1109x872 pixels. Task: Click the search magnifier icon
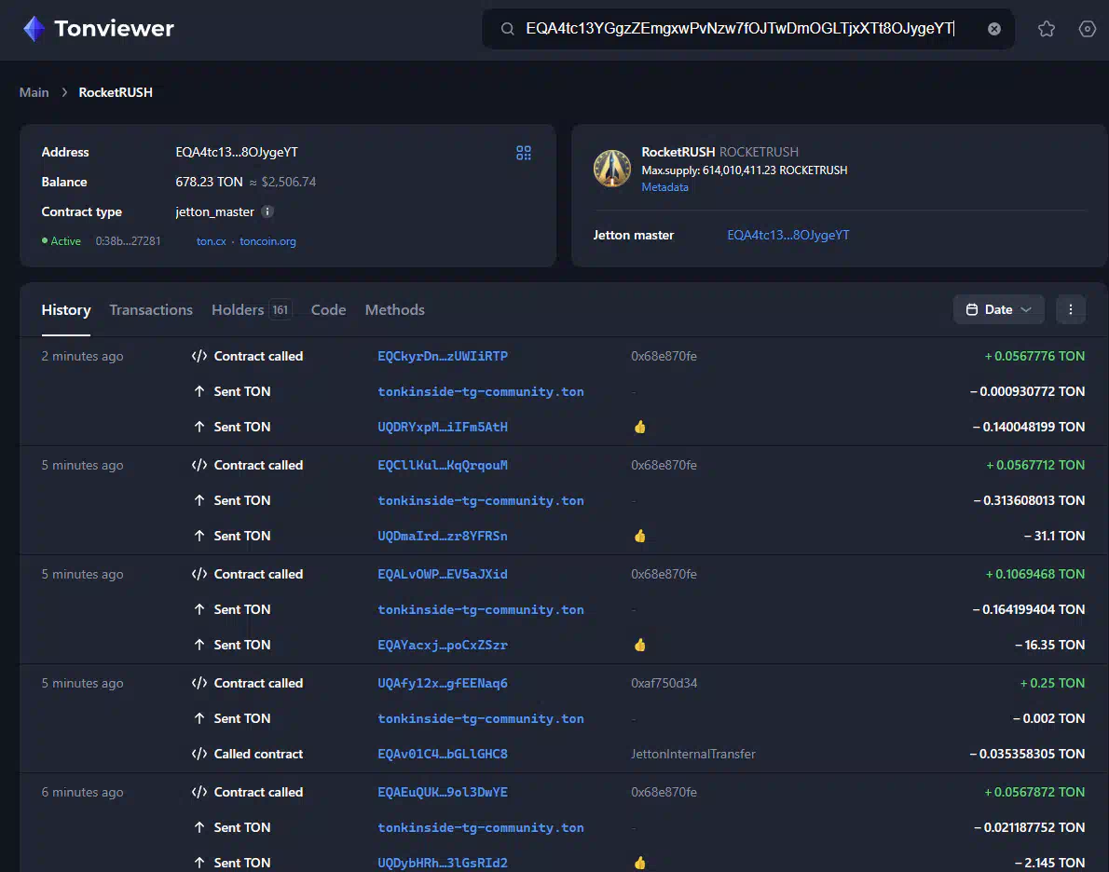pyautogui.click(x=507, y=29)
